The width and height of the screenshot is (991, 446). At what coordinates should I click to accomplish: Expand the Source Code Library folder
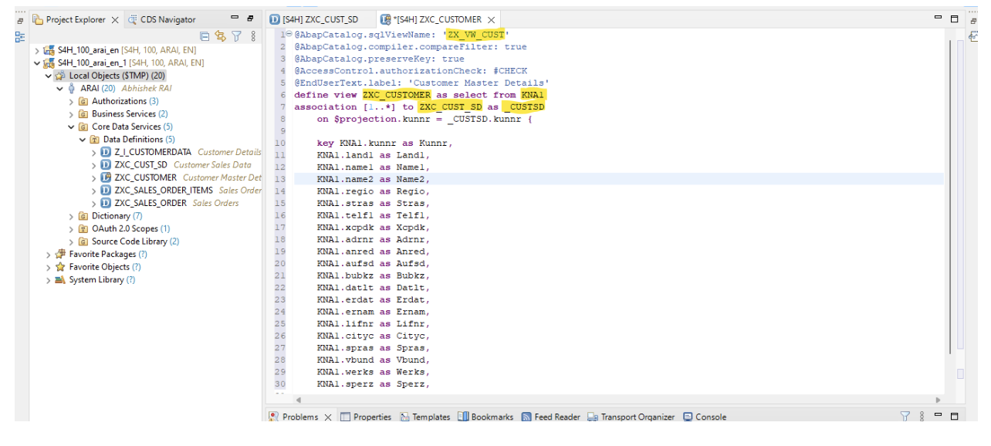point(71,242)
